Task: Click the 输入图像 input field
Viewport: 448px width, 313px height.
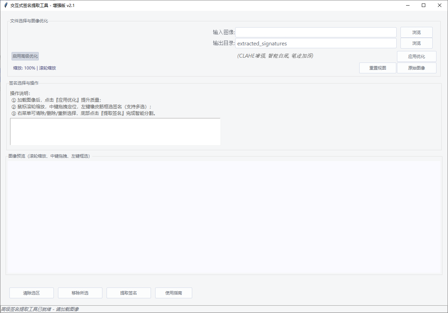Action: pyautogui.click(x=316, y=32)
